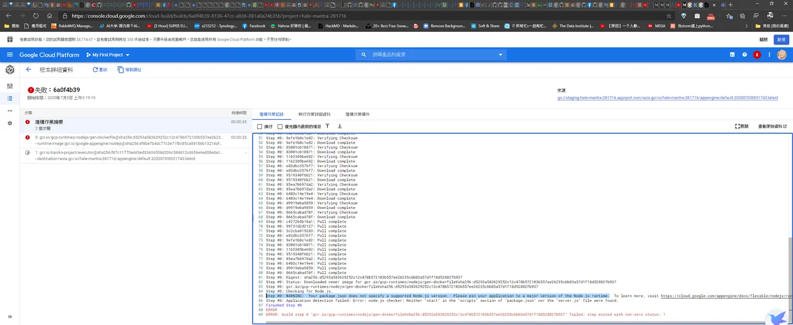Open My First Project selector dropdown
The height and width of the screenshot is (325, 793).
click(x=108, y=55)
